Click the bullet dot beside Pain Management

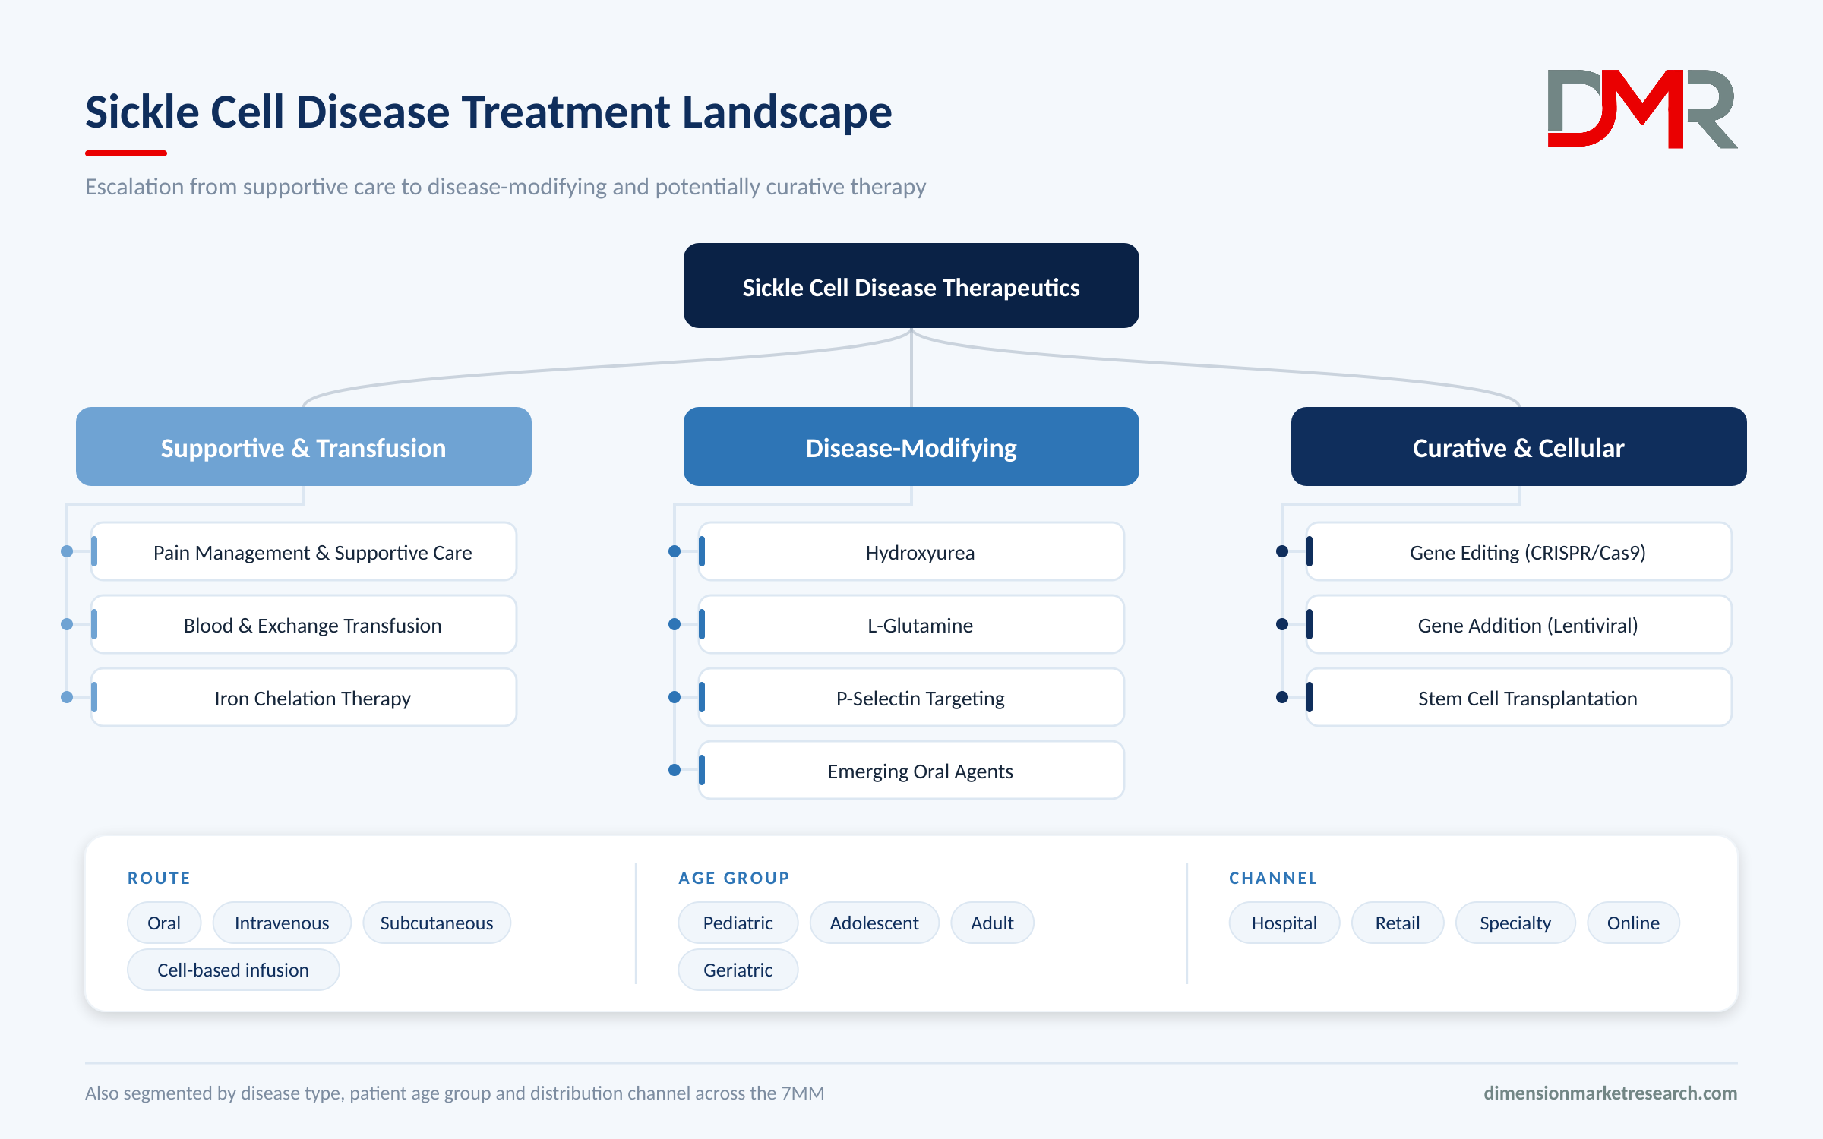(x=67, y=551)
